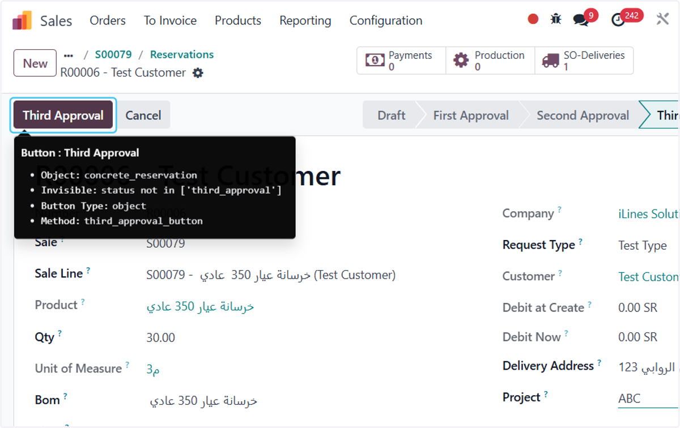Screen dimensions: 680x428
Task: Click the red recording indicator icon
Action: click(x=533, y=19)
